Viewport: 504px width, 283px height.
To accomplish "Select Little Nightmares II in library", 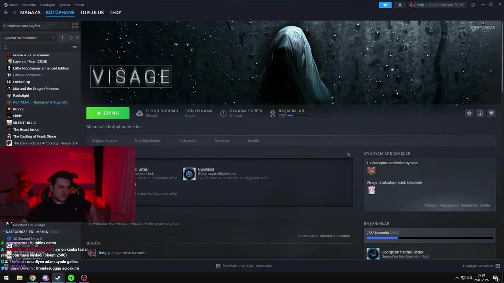I will click(x=28, y=75).
